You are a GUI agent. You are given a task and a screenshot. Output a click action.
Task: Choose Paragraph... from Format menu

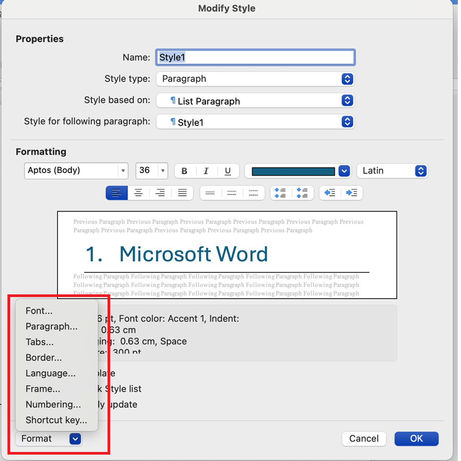[57, 326]
